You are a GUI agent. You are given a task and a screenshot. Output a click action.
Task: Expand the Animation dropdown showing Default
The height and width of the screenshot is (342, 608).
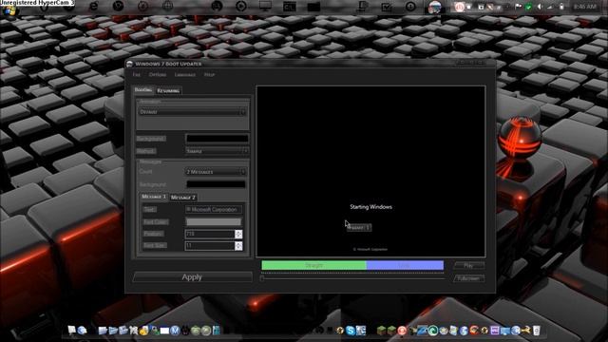click(x=192, y=112)
